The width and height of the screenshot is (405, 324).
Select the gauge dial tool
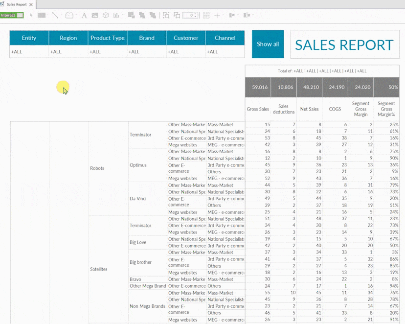69,15
